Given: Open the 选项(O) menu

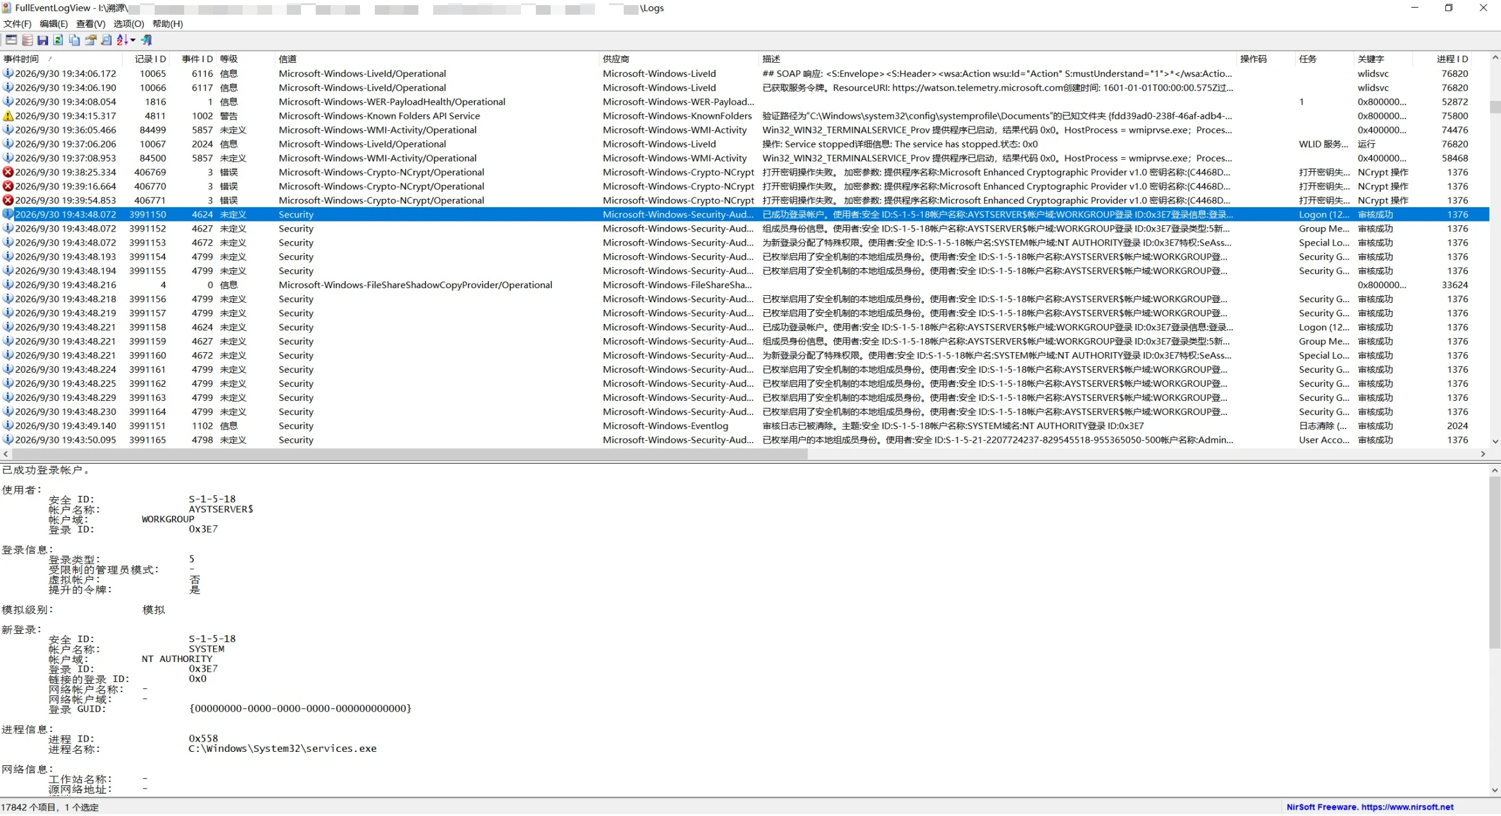Looking at the screenshot, I should (x=128, y=24).
